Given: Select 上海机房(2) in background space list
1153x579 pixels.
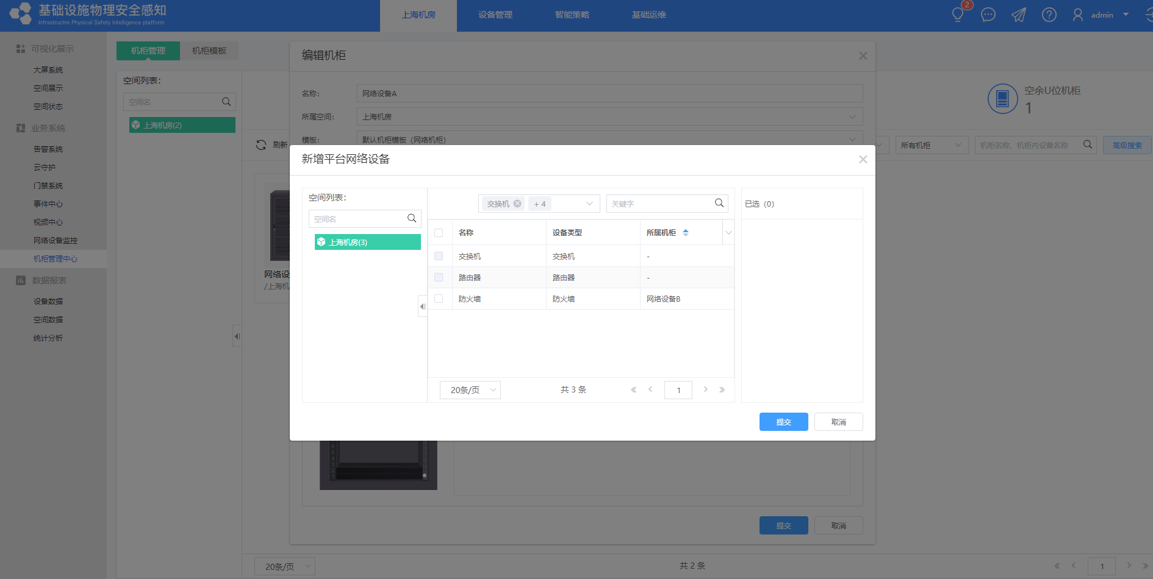Looking at the screenshot, I should [182, 125].
